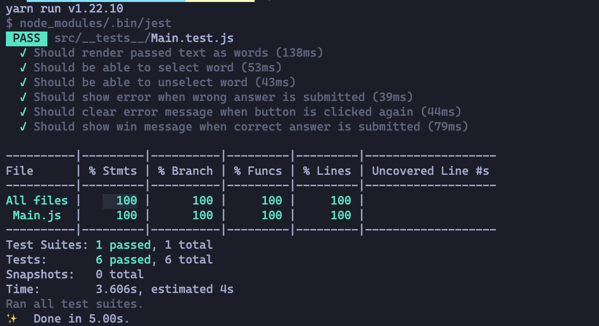Click the 'yarn run v1.22.10' line

(65, 9)
